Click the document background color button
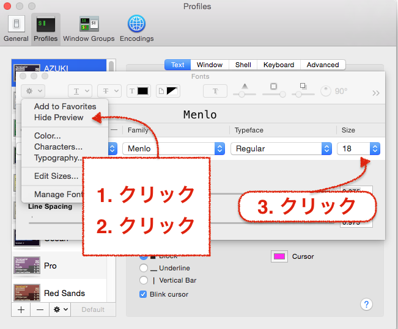The image size is (398, 329). 168,91
